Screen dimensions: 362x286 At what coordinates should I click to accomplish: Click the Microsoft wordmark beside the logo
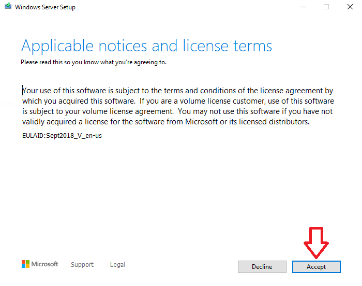[45, 264]
